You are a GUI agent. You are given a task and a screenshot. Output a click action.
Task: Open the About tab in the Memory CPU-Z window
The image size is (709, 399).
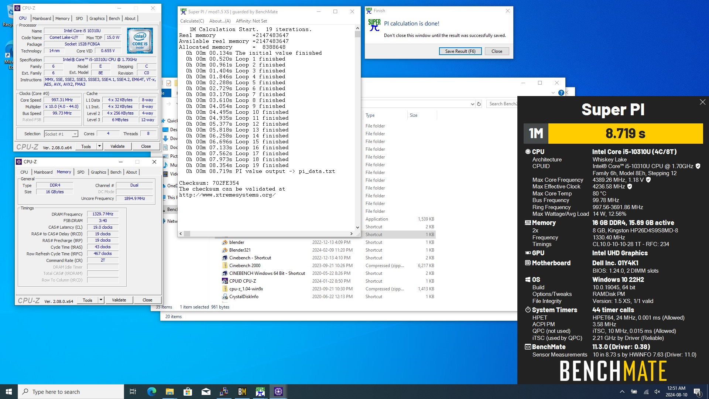point(131,172)
